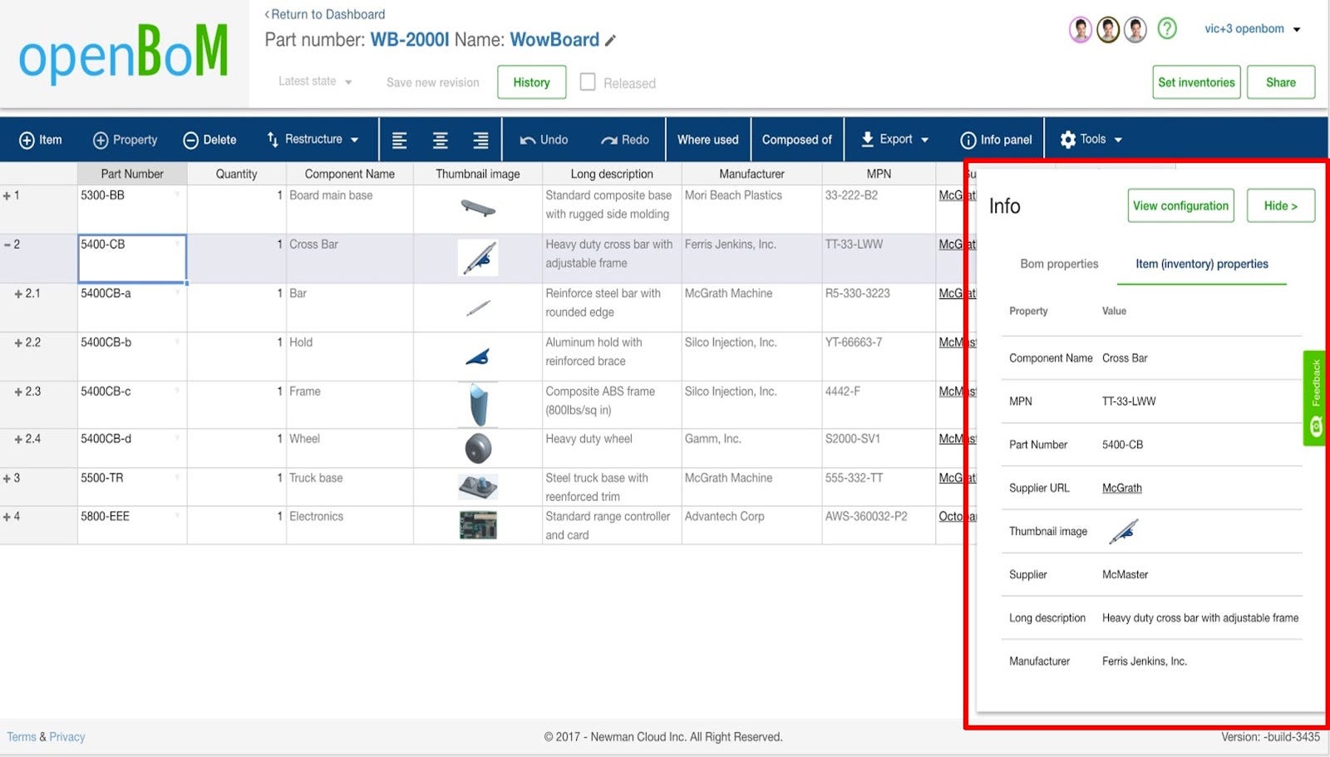This screenshot has height=757, width=1330.
Task: Open the green Feedback tab
Action: (x=1315, y=398)
